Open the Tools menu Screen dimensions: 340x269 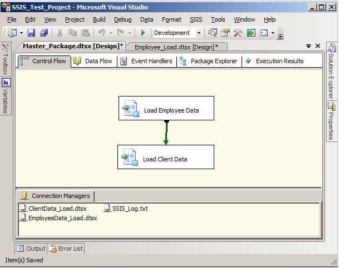pyautogui.click(x=218, y=19)
